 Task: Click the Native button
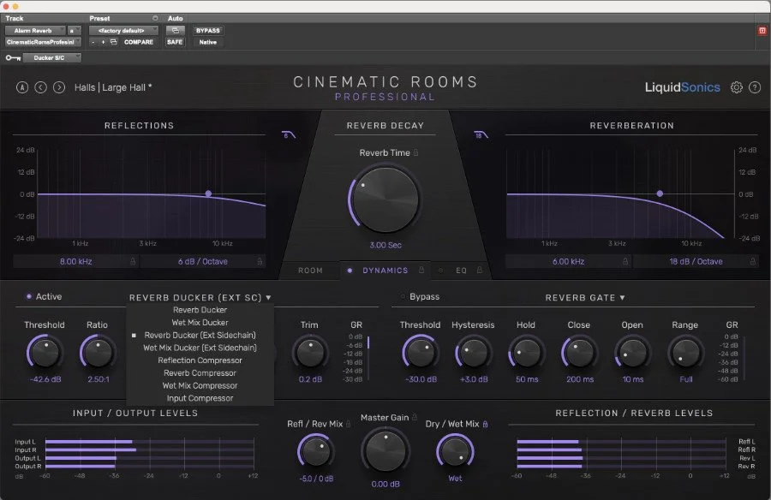(208, 42)
